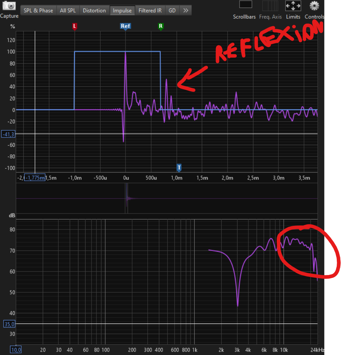The image size is (341, 355).
Task: Toggle the Scrollbars button
Action: 246,5
